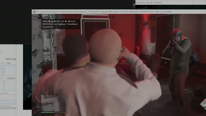Viewport: 206px width, 116px height.
Task: Minimize the Grand Theft Auto V emulator window
Action: click(202, 12)
